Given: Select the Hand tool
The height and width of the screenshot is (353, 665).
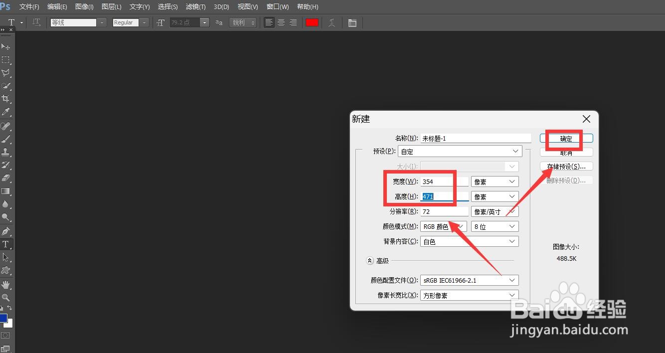Looking at the screenshot, I should click(6, 285).
